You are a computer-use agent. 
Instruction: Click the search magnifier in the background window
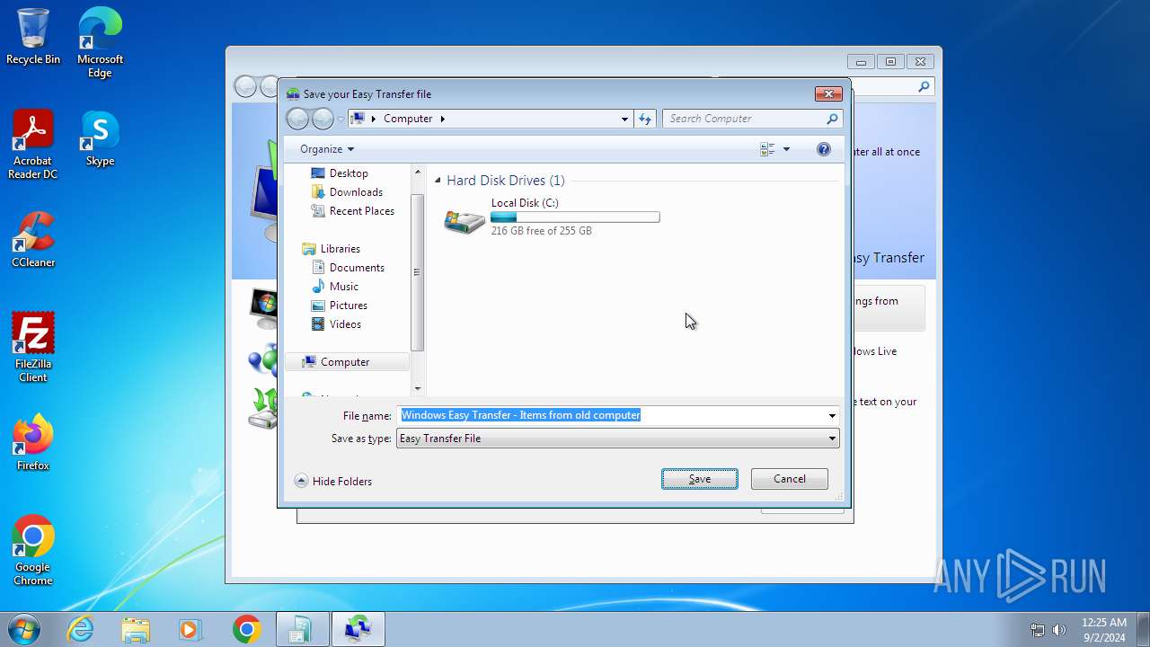[924, 87]
